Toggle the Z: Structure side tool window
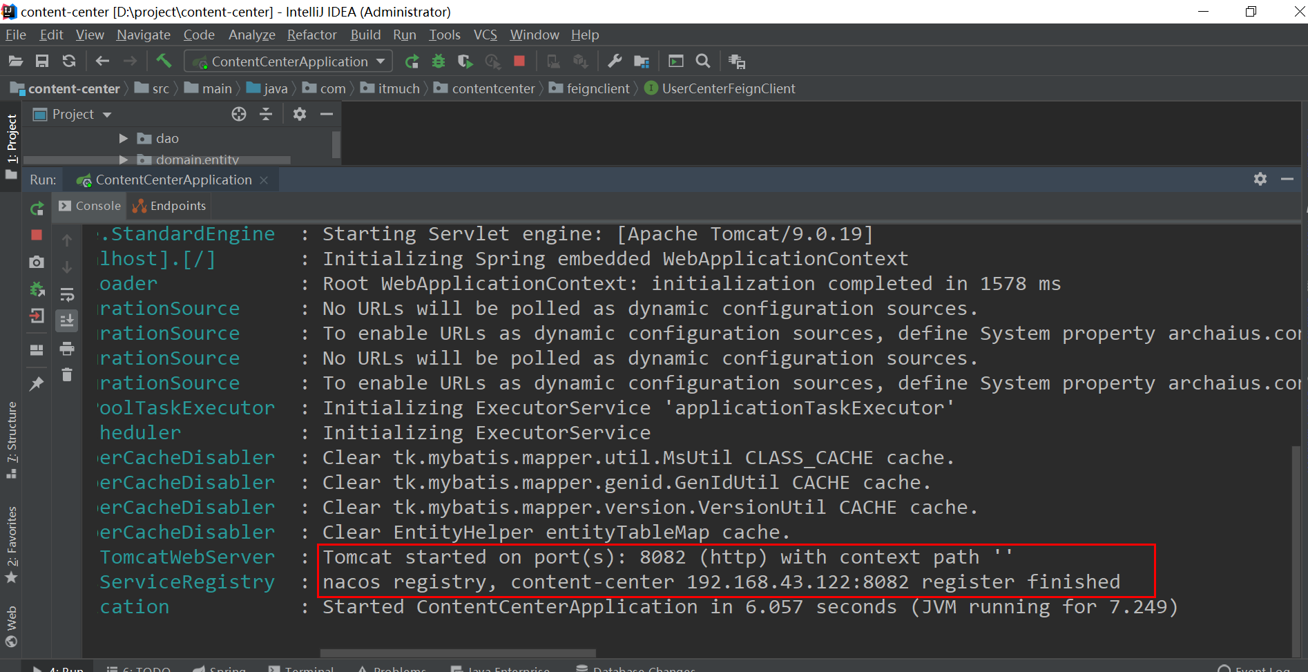Image resolution: width=1308 pixels, height=672 pixels. point(11,440)
